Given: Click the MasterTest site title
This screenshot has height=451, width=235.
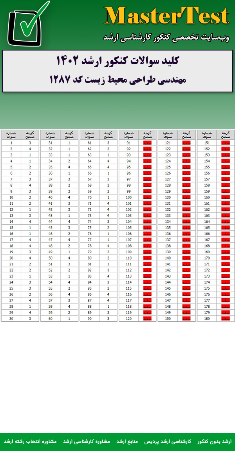Looking at the screenshot, I should (167, 16).
